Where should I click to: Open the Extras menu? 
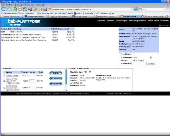coord(39,5)
